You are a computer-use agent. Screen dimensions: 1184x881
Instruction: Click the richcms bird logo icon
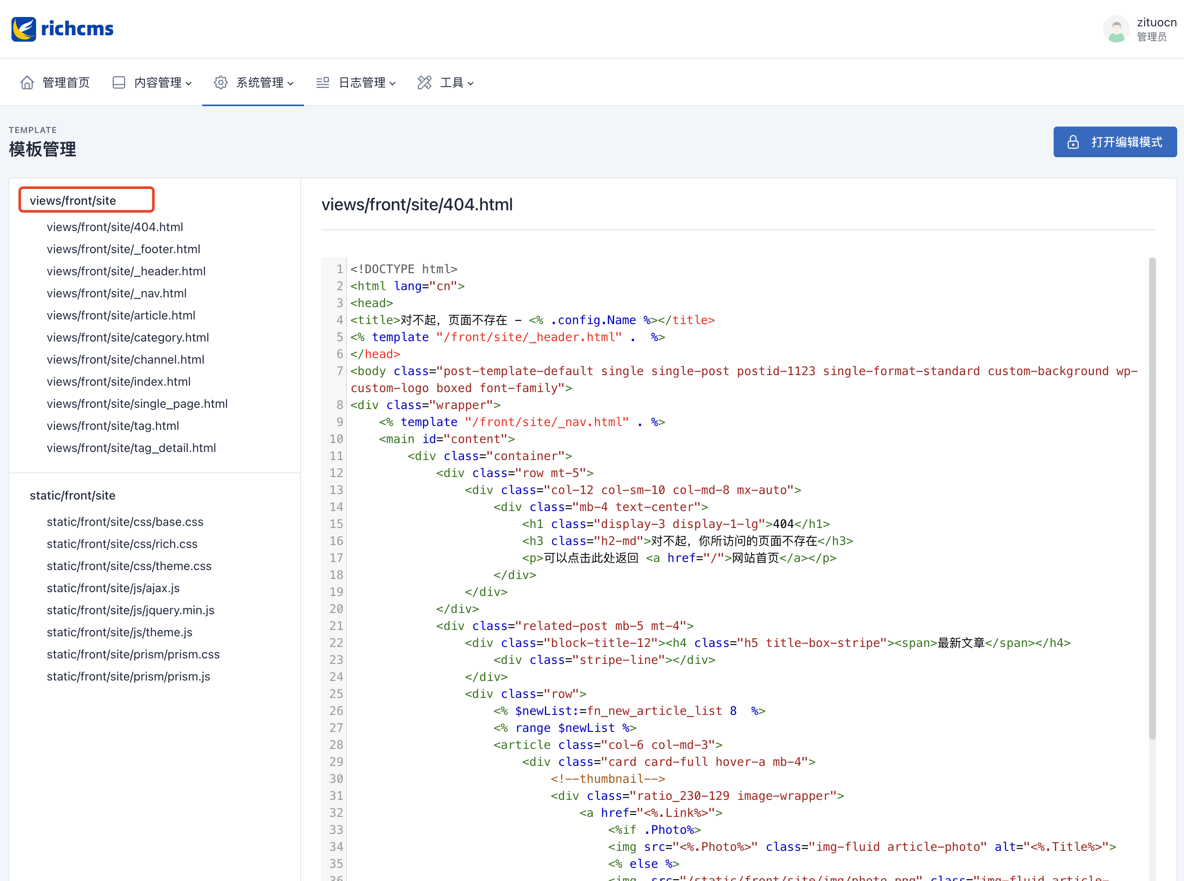[x=23, y=29]
